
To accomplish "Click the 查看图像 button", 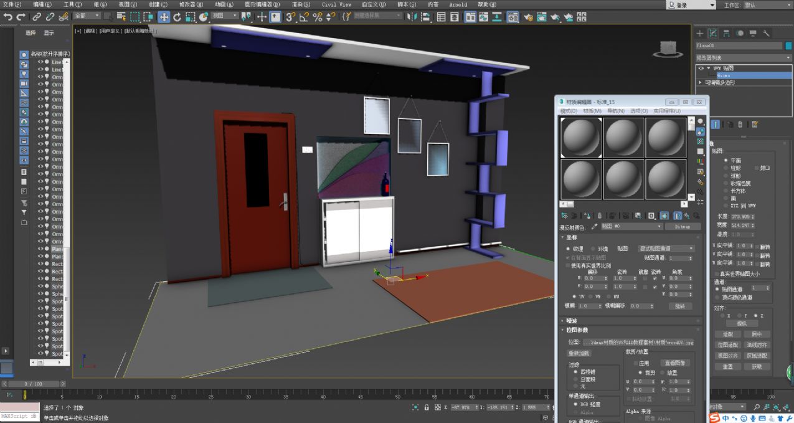I will 675,363.
